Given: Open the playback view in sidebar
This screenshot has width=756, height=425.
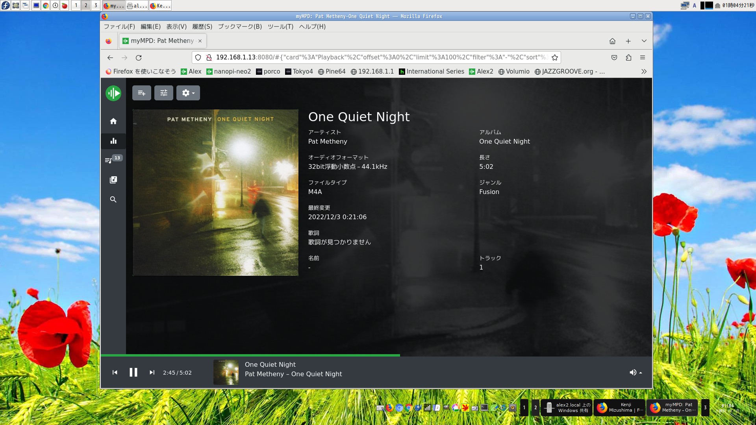Looking at the screenshot, I should tap(113, 141).
